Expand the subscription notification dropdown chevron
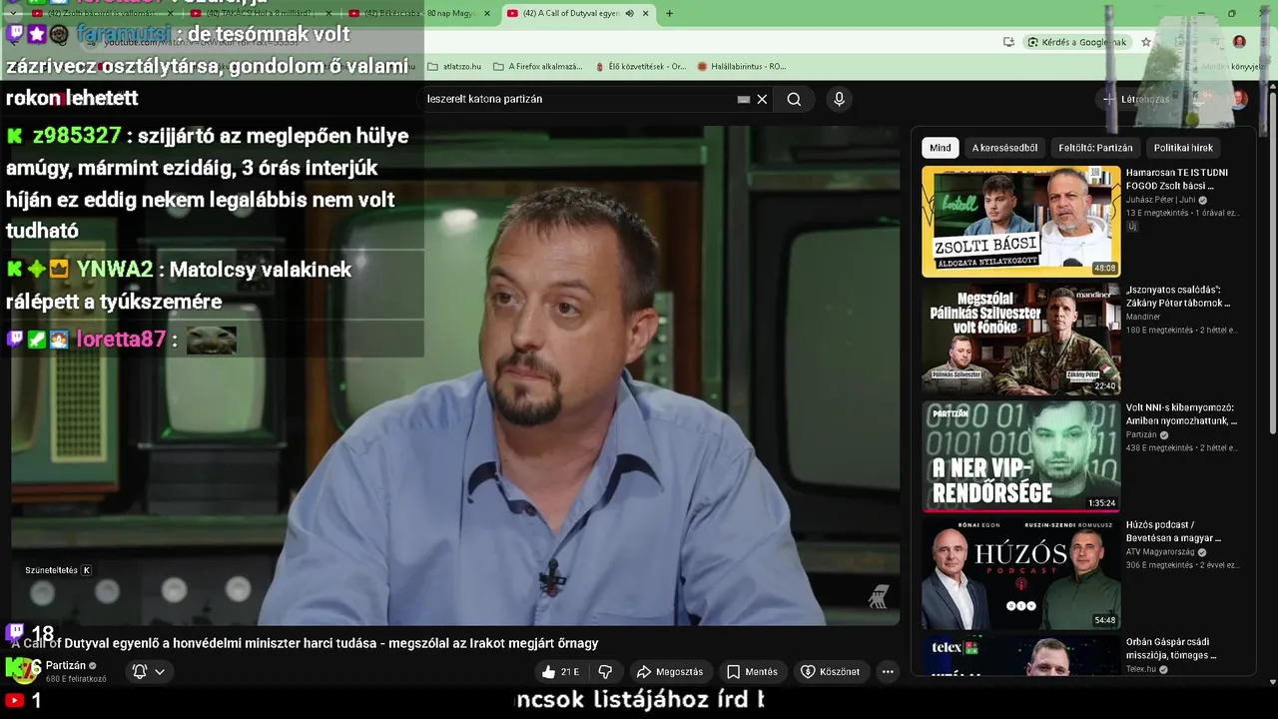 click(x=159, y=672)
